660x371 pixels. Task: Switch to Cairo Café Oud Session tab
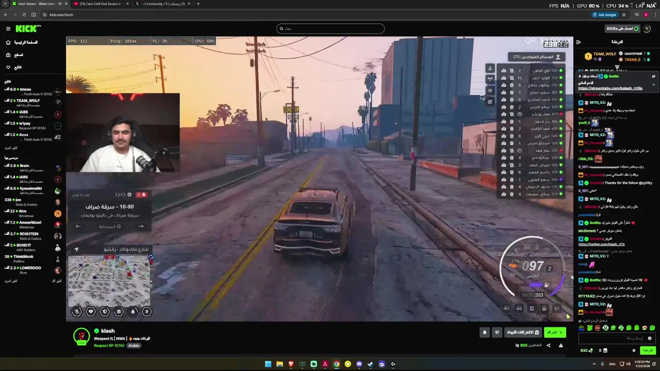pos(100,4)
